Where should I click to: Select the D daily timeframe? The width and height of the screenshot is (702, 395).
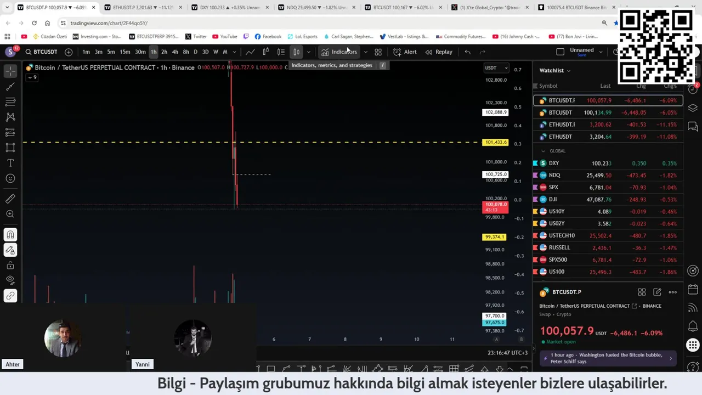195,52
